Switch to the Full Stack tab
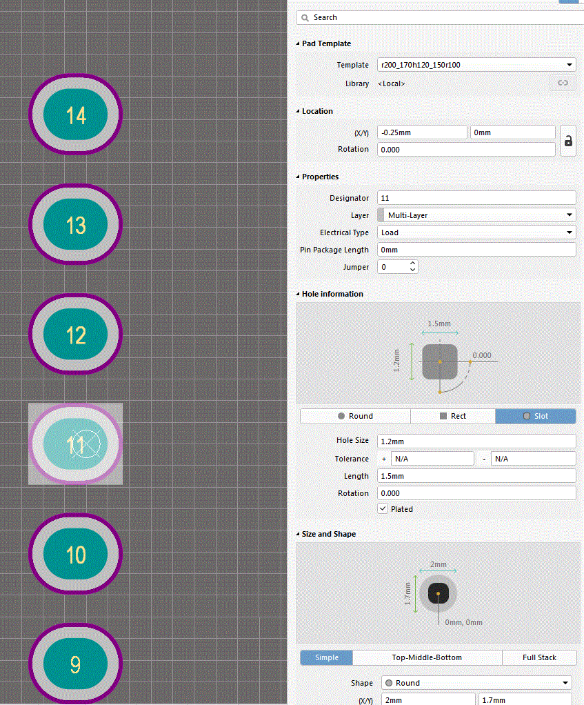Screen dimensions: 584x705 pos(539,657)
